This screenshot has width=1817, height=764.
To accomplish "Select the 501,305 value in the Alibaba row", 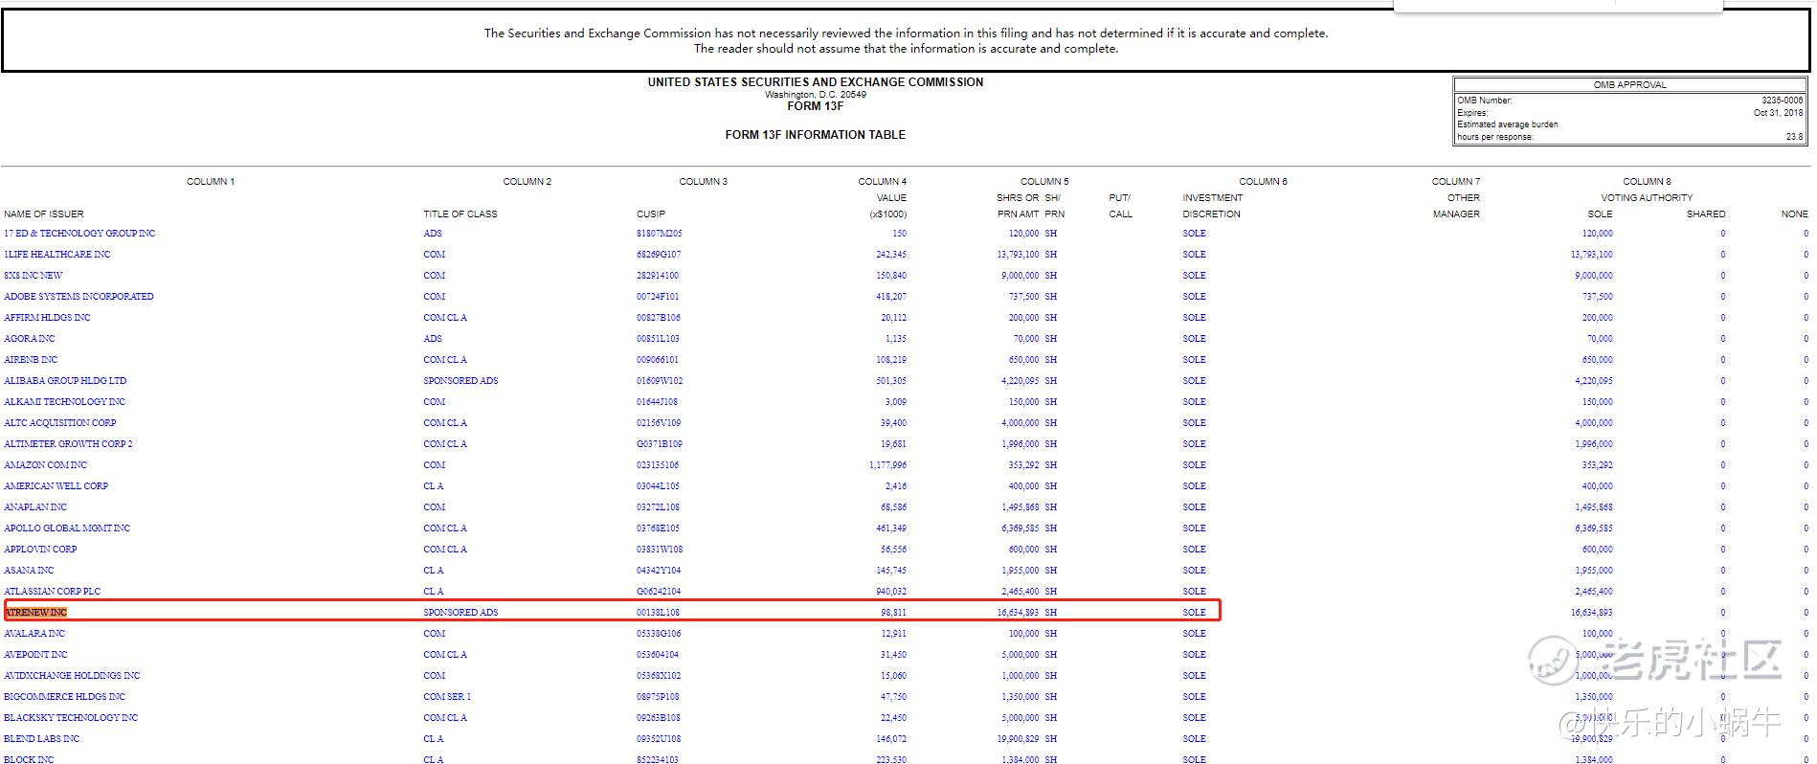I will click(x=891, y=381).
